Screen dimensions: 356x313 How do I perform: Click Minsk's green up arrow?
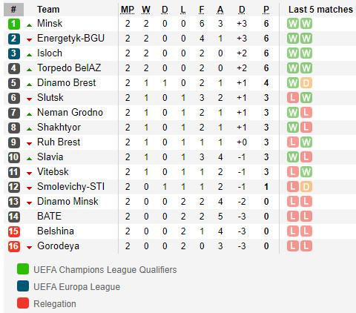(29, 25)
